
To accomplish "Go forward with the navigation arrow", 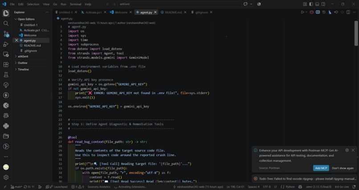I will click(x=114, y=4).
